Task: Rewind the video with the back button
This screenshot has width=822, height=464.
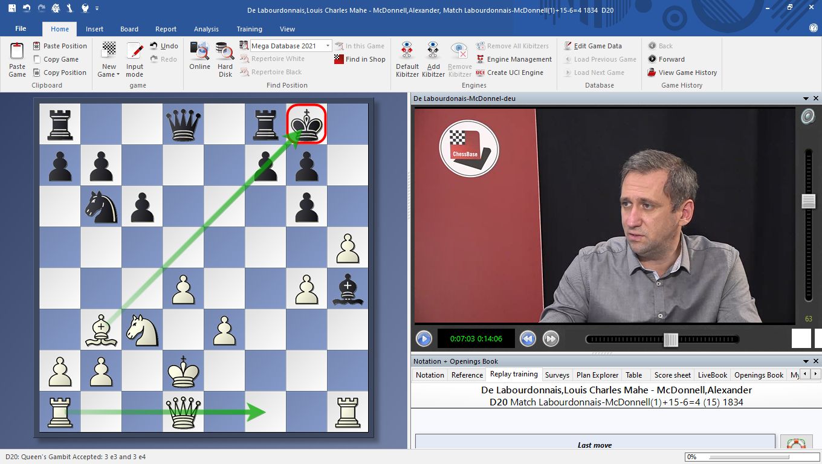Action: click(x=528, y=338)
